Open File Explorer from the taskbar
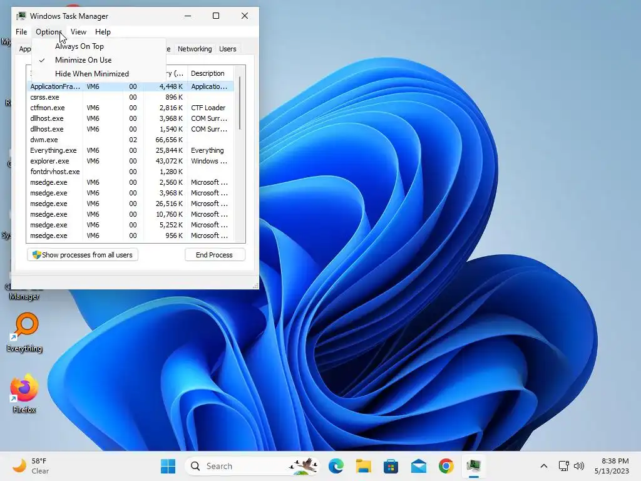 tap(364, 466)
